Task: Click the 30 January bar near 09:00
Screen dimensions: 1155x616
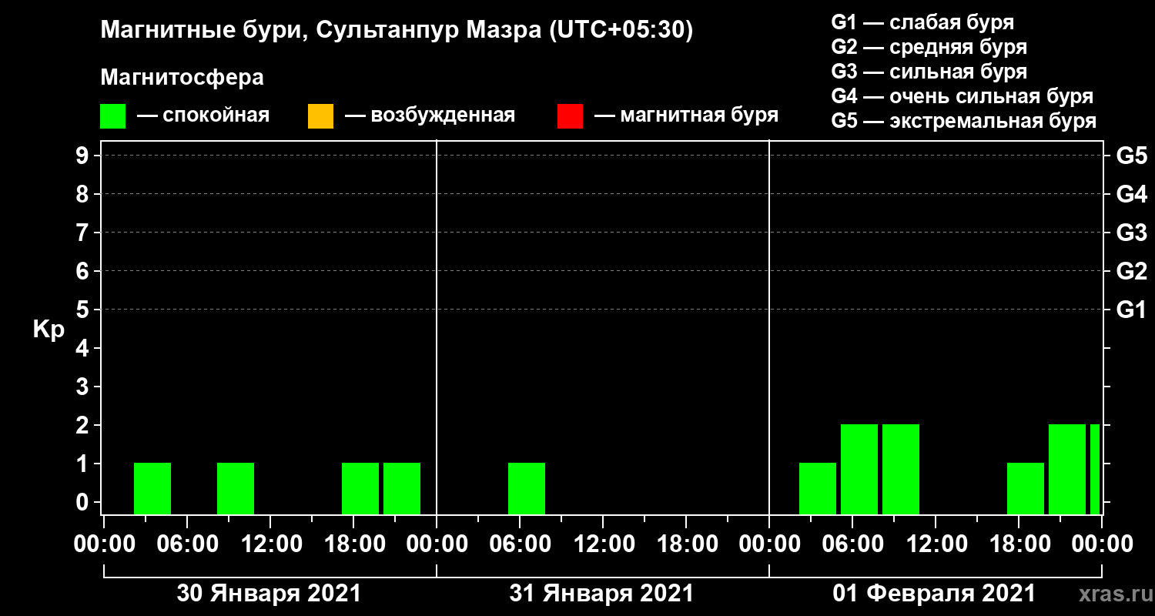Action: pos(236,488)
